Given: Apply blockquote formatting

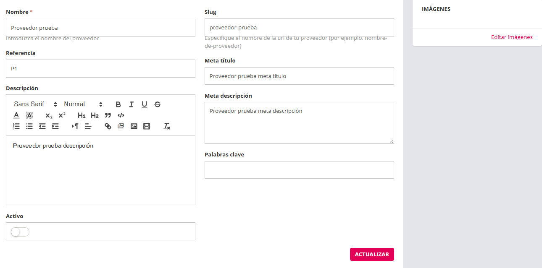Looking at the screenshot, I should (108, 115).
